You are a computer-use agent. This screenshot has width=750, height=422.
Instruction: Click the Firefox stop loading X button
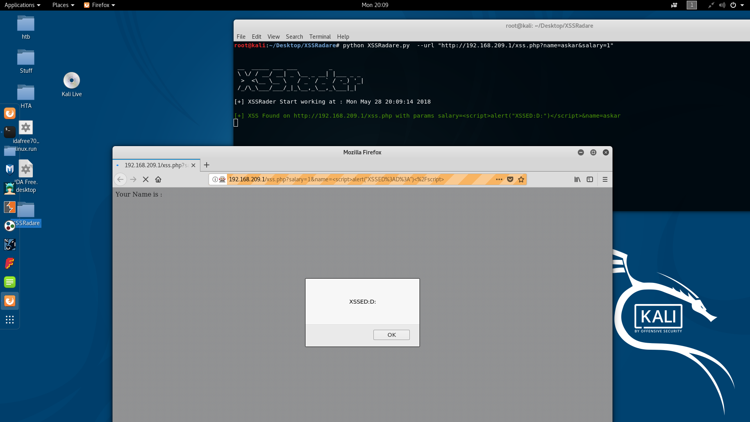pos(146,179)
